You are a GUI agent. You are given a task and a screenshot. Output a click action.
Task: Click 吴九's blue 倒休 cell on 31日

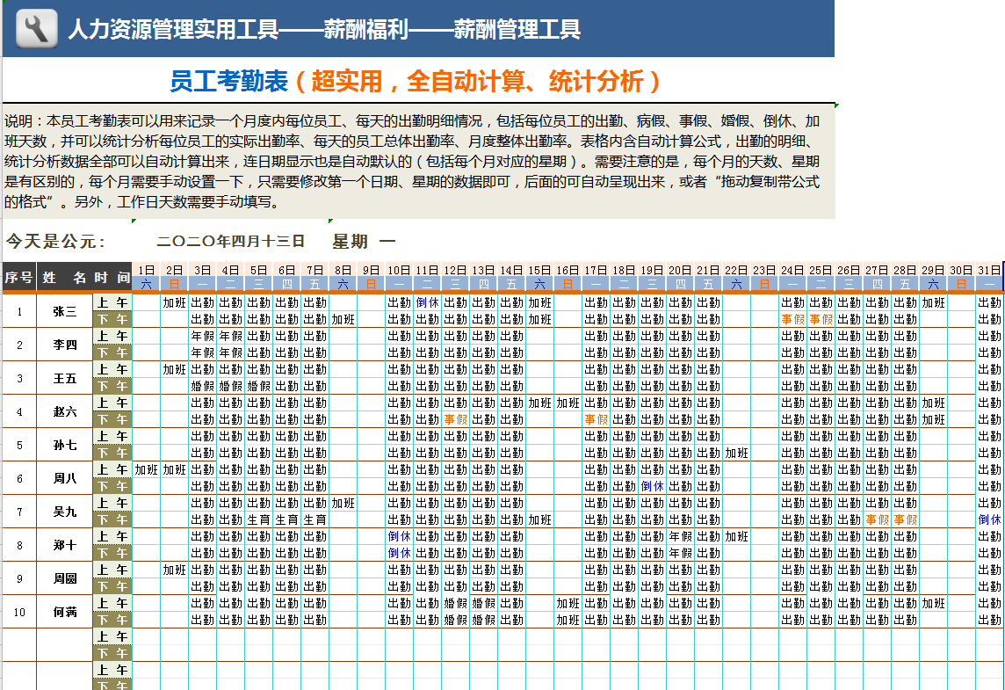click(989, 519)
